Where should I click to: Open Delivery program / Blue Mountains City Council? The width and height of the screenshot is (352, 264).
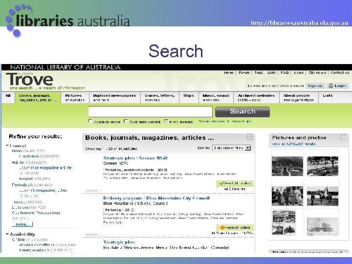click(156, 198)
